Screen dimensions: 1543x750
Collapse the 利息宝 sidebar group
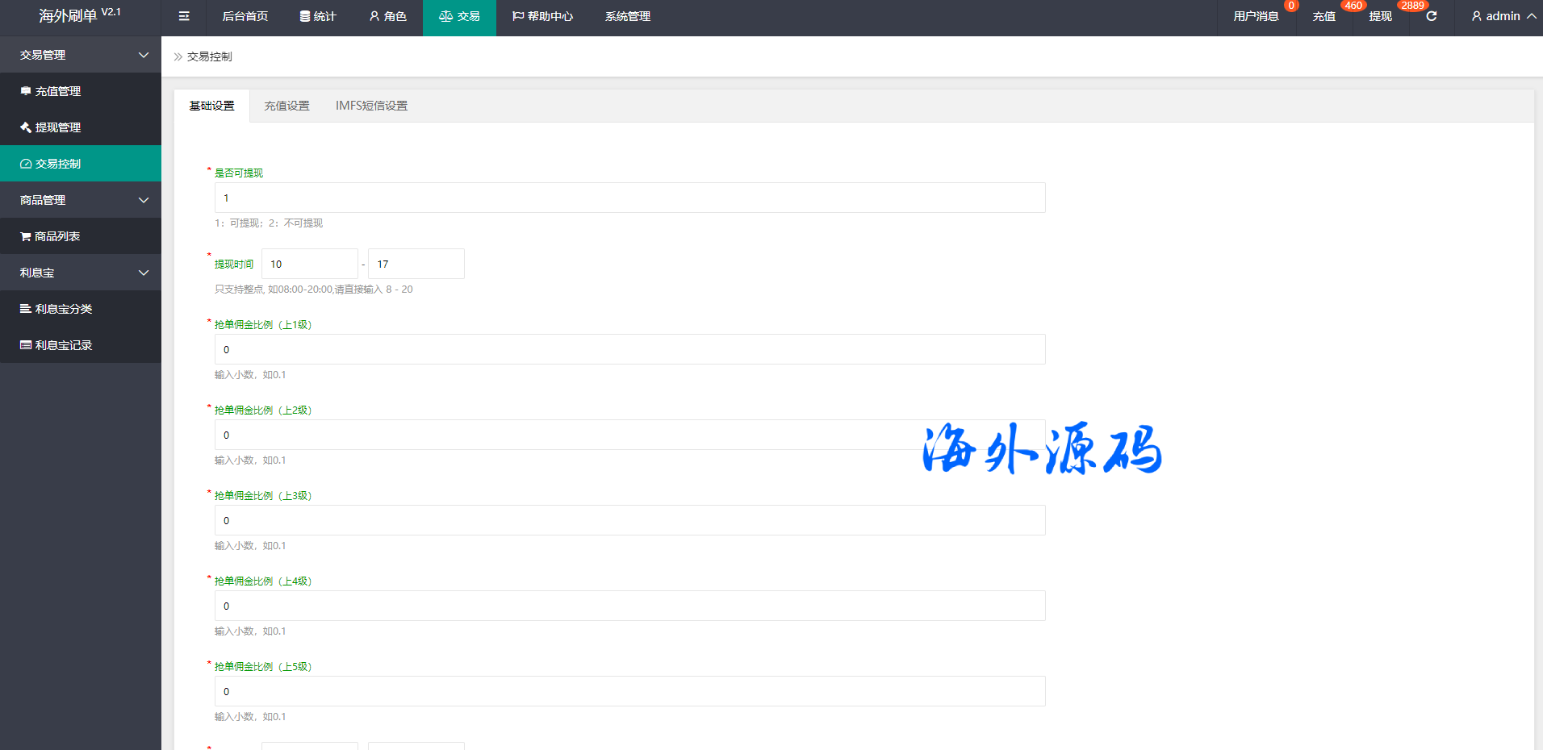point(81,273)
